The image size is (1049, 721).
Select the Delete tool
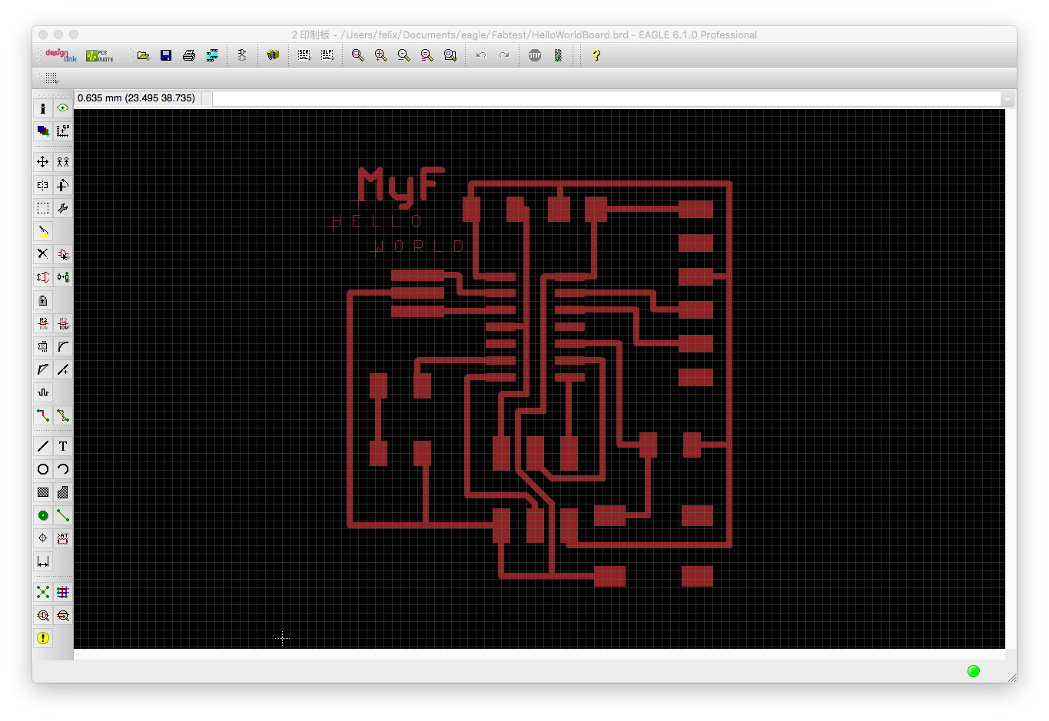tap(42, 254)
